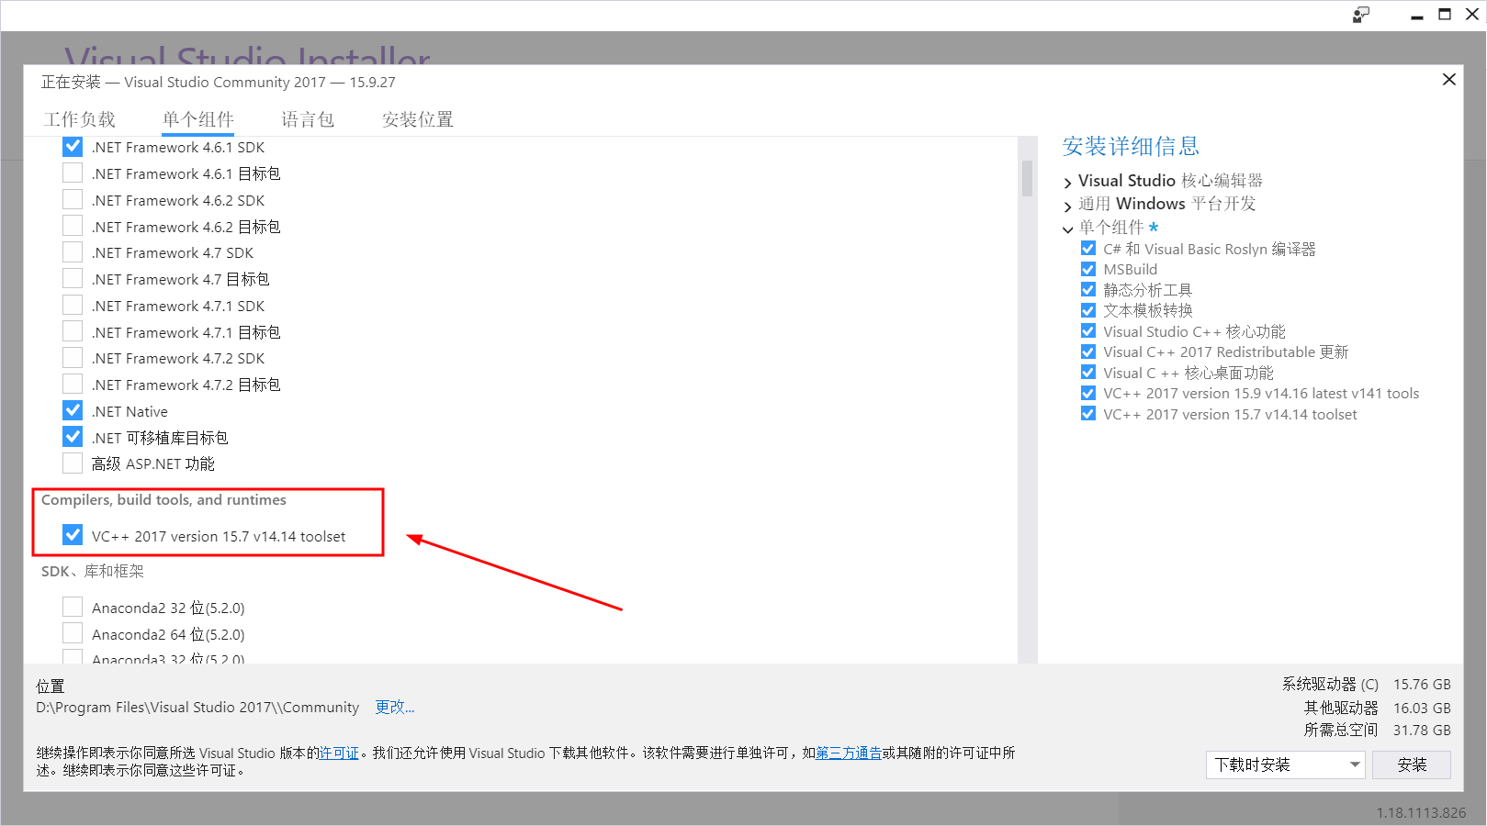Check .NET Framework 4.6.2 SDK

click(73, 200)
